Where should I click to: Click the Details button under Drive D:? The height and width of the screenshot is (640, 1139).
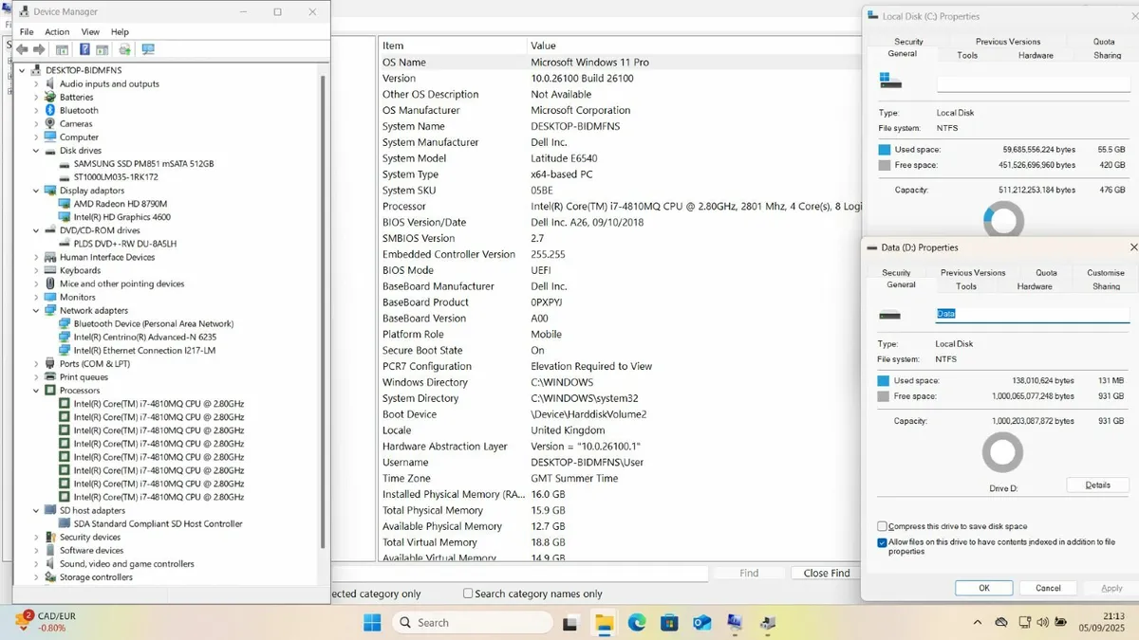[1097, 485]
